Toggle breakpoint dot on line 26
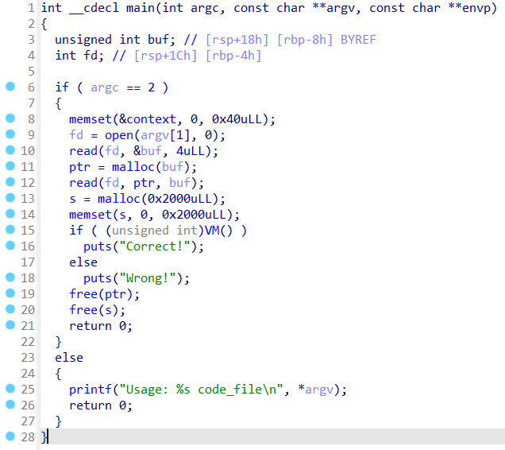The height and width of the screenshot is (450, 505). pos(10,404)
